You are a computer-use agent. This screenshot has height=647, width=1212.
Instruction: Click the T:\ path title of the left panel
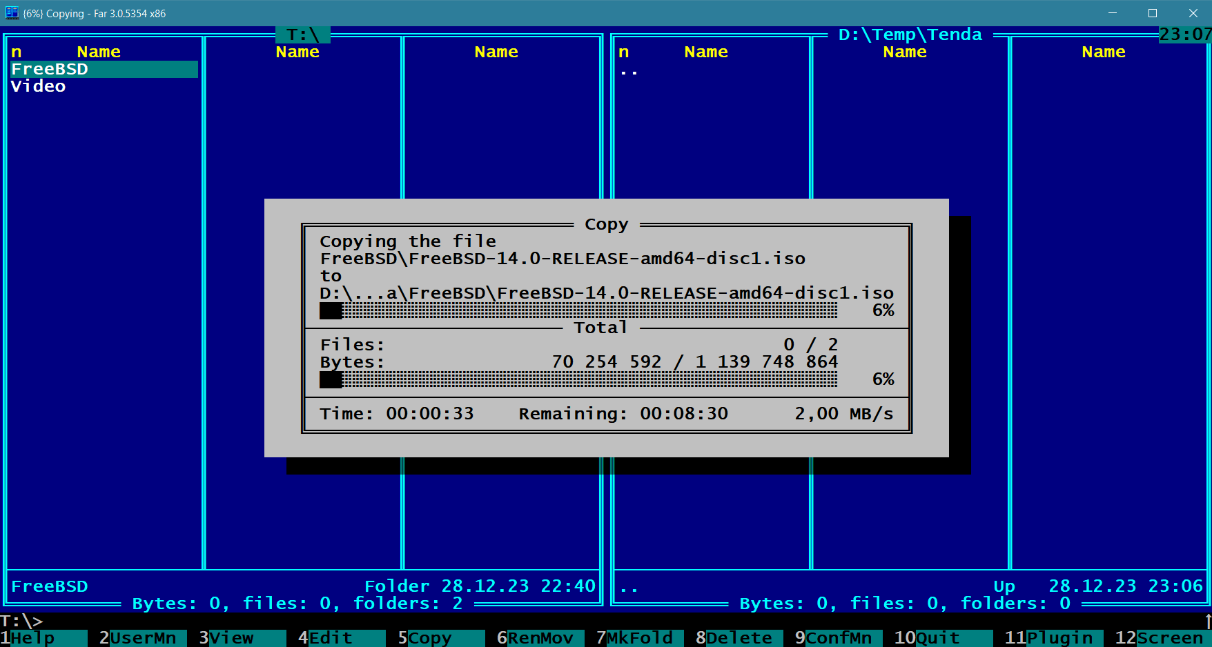pyautogui.click(x=303, y=34)
